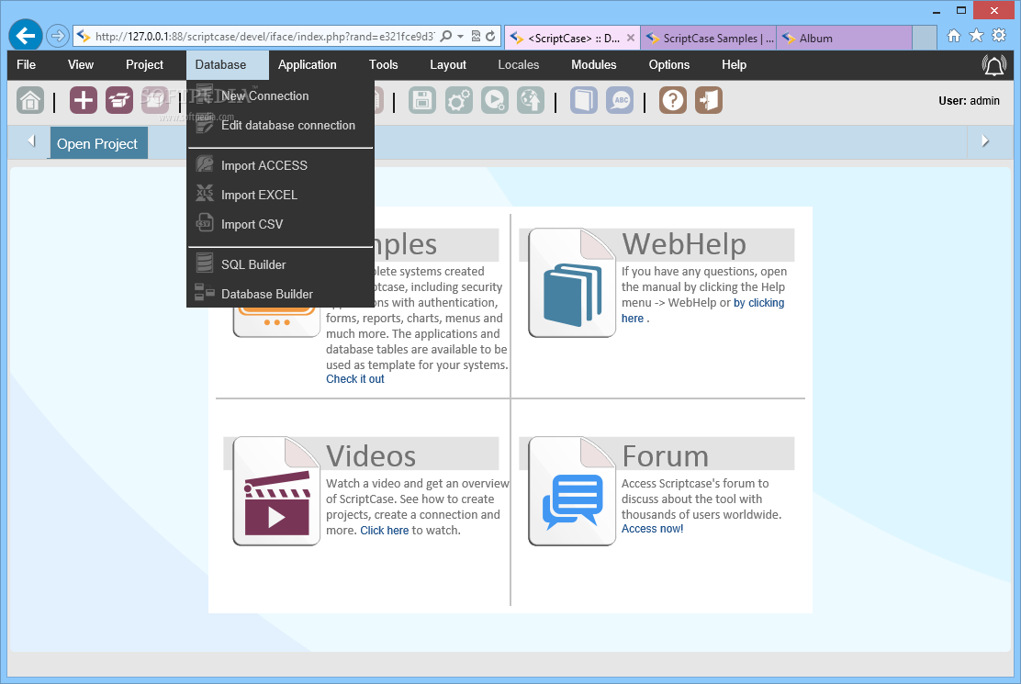Click the notification bell icon

[993, 65]
